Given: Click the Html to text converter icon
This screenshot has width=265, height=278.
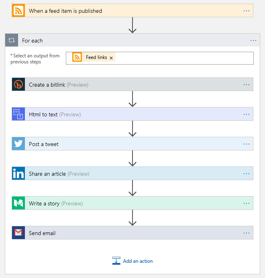Looking at the screenshot, I should (18, 114).
